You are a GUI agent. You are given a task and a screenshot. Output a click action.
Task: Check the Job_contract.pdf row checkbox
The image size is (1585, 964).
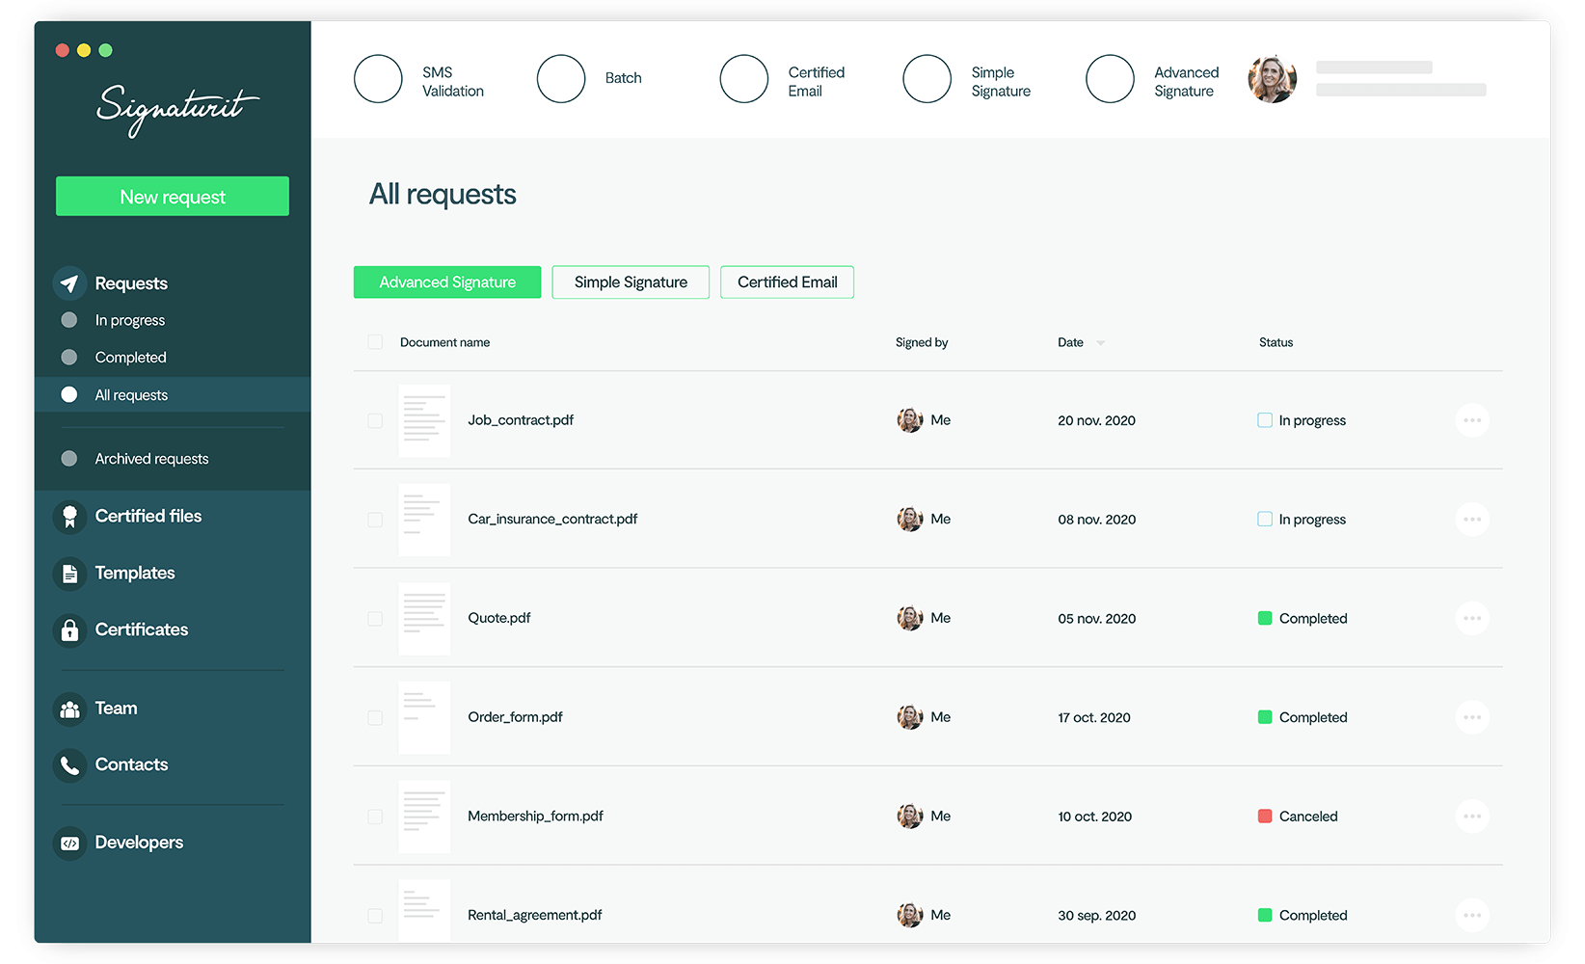[375, 421]
